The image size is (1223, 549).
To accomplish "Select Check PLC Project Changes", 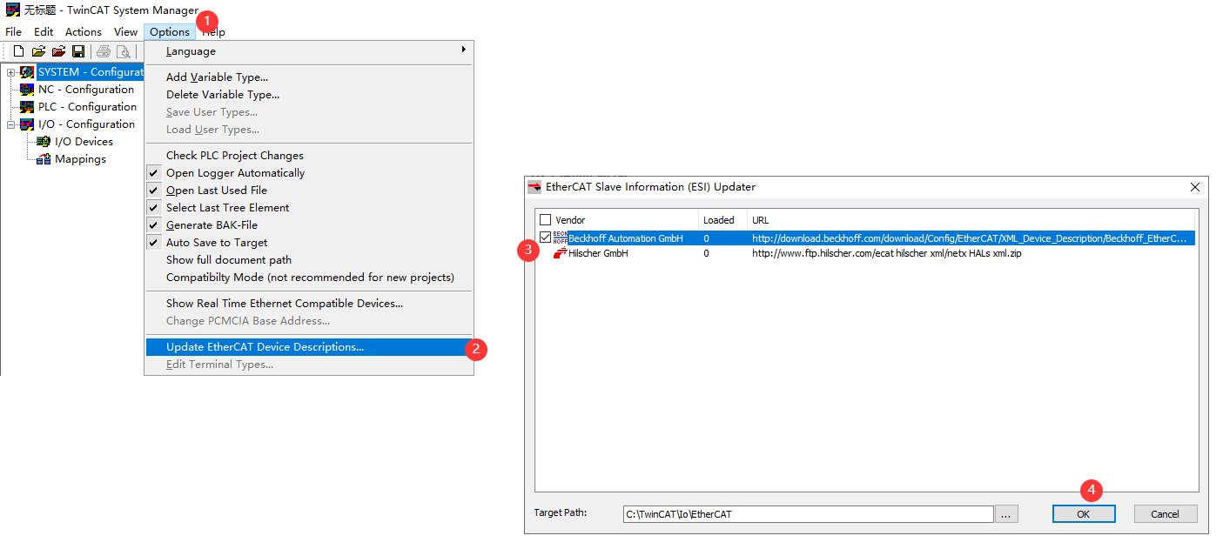I will [308, 156].
